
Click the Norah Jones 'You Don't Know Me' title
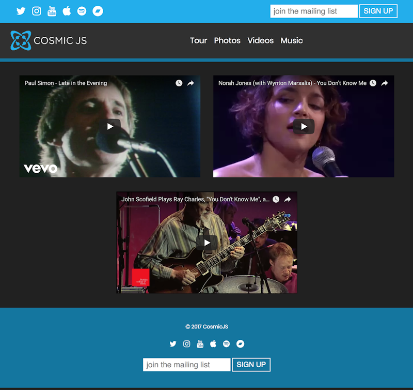point(292,83)
